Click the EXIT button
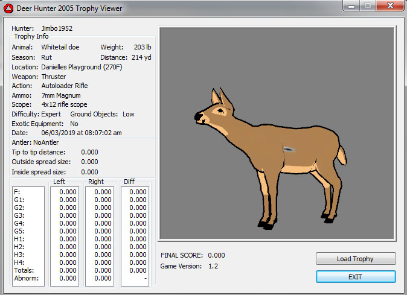The image size is (407, 295). point(356,276)
